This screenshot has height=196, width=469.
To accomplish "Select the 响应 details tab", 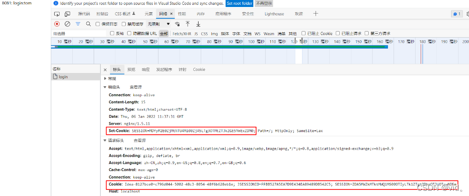I will click(146, 70).
